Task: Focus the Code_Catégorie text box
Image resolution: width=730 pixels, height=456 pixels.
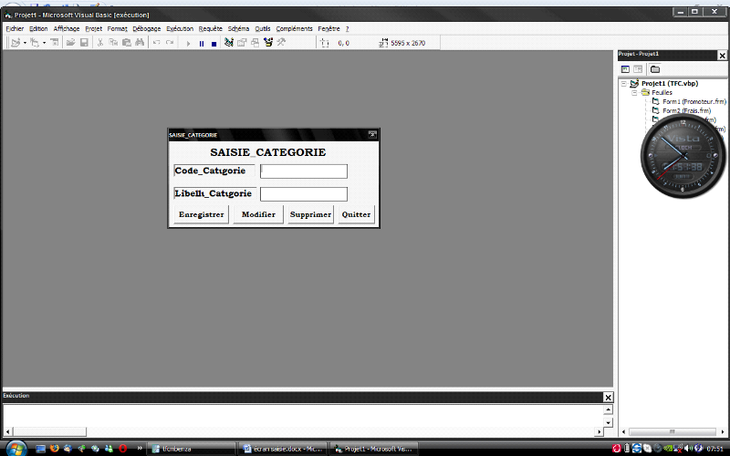Action: [x=304, y=171]
